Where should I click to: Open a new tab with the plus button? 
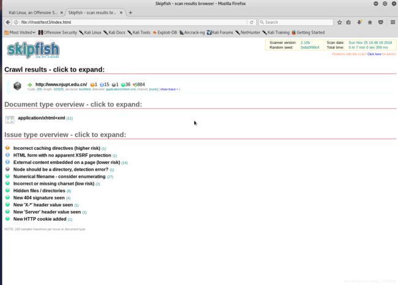(130, 12)
